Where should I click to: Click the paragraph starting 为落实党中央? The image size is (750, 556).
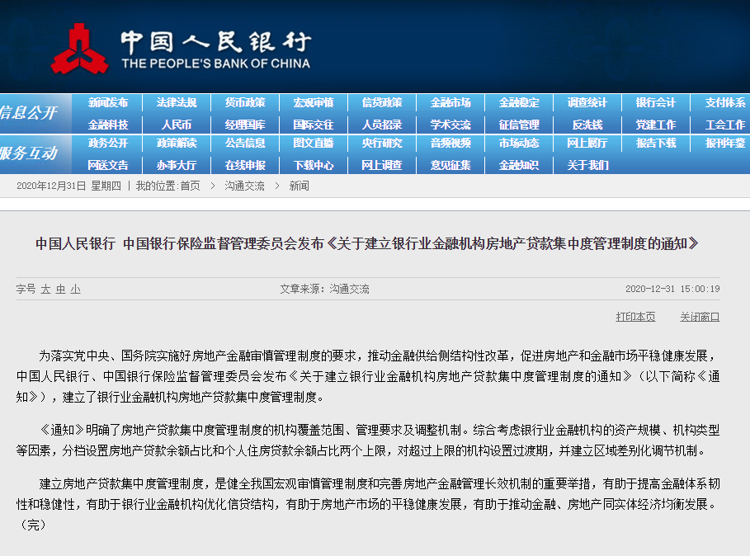368,376
